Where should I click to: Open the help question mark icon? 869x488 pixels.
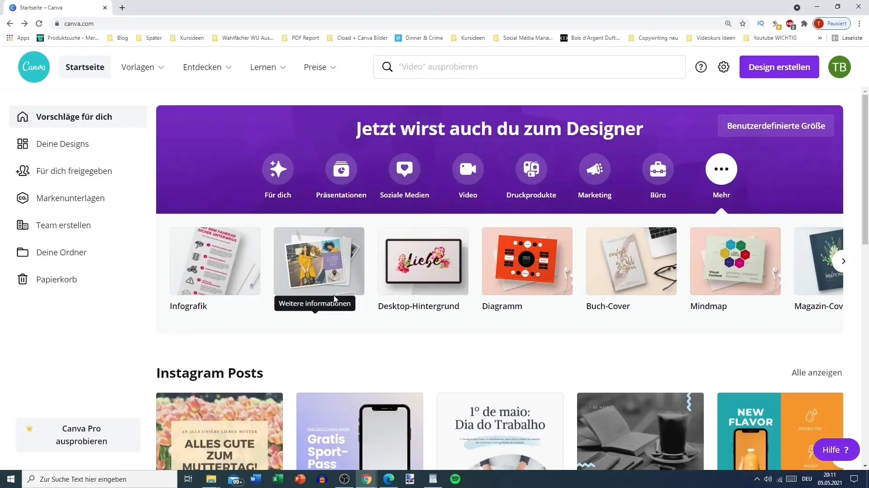click(701, 67)
